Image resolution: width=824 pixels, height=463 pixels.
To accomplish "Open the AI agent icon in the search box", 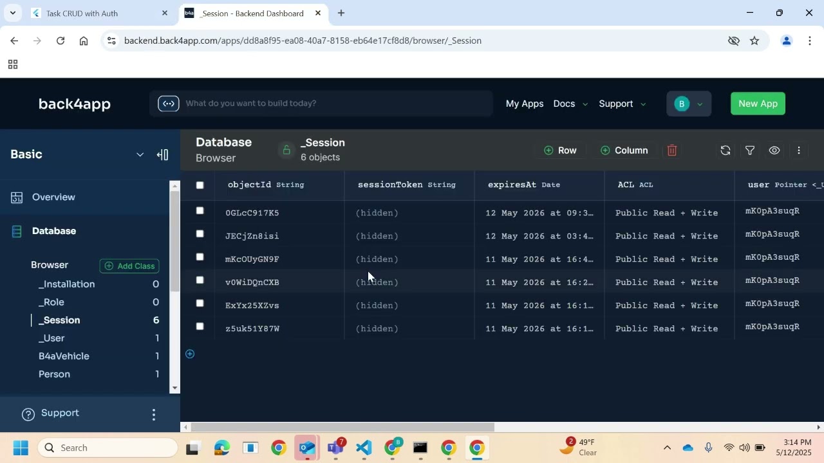I will (x=168, y=104).
